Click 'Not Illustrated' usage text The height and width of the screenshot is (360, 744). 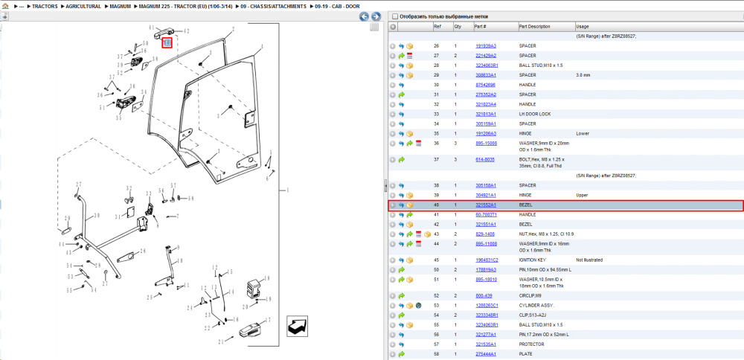[590, 260]
